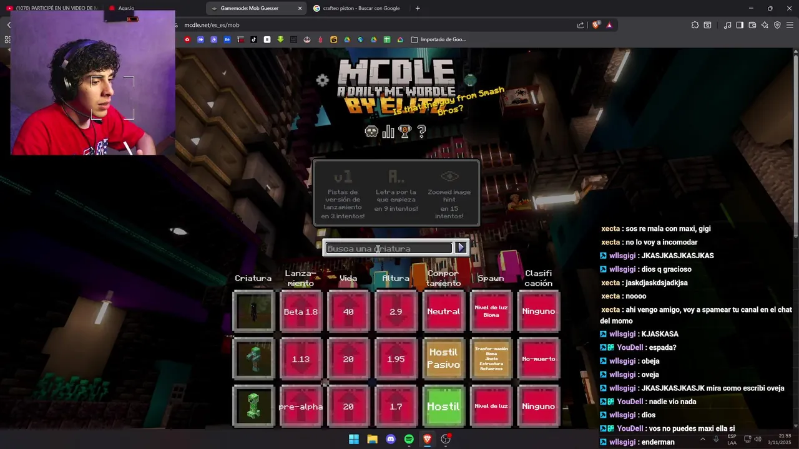This screenshot has width=799, height=449.
Task: Open OBS Studio from the taskbar
Action: tap(446, 439)
